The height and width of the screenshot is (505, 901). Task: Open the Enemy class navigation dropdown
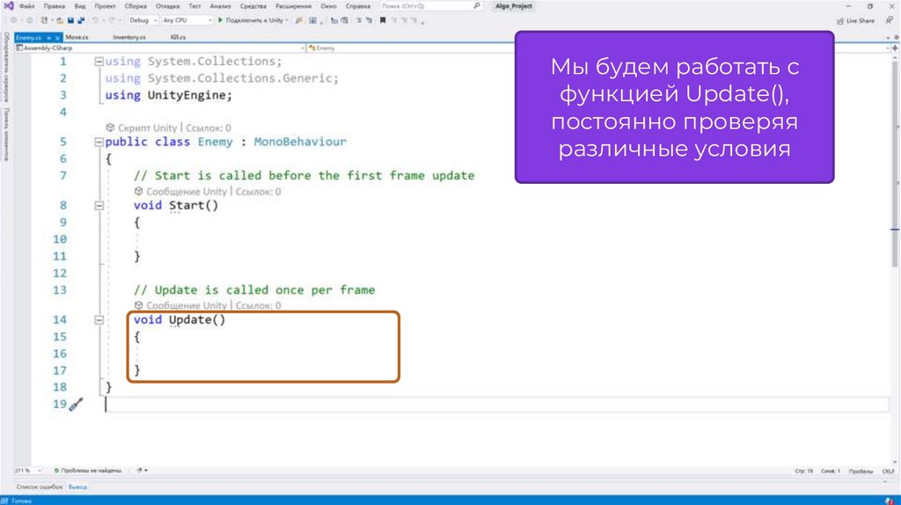click(598, 48)
